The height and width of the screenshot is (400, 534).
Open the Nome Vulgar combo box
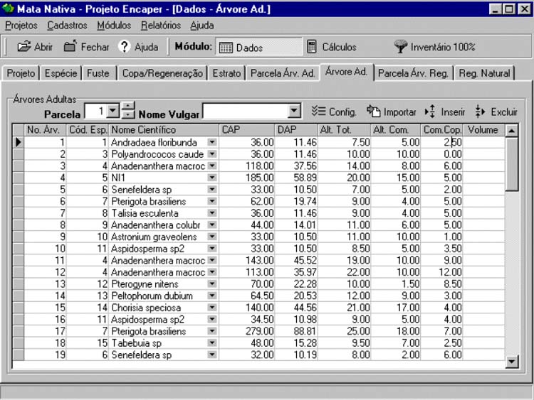[x=295, y=112]
